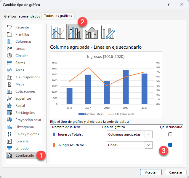Select the Histograma chart icon

click(x=9, y=127)
